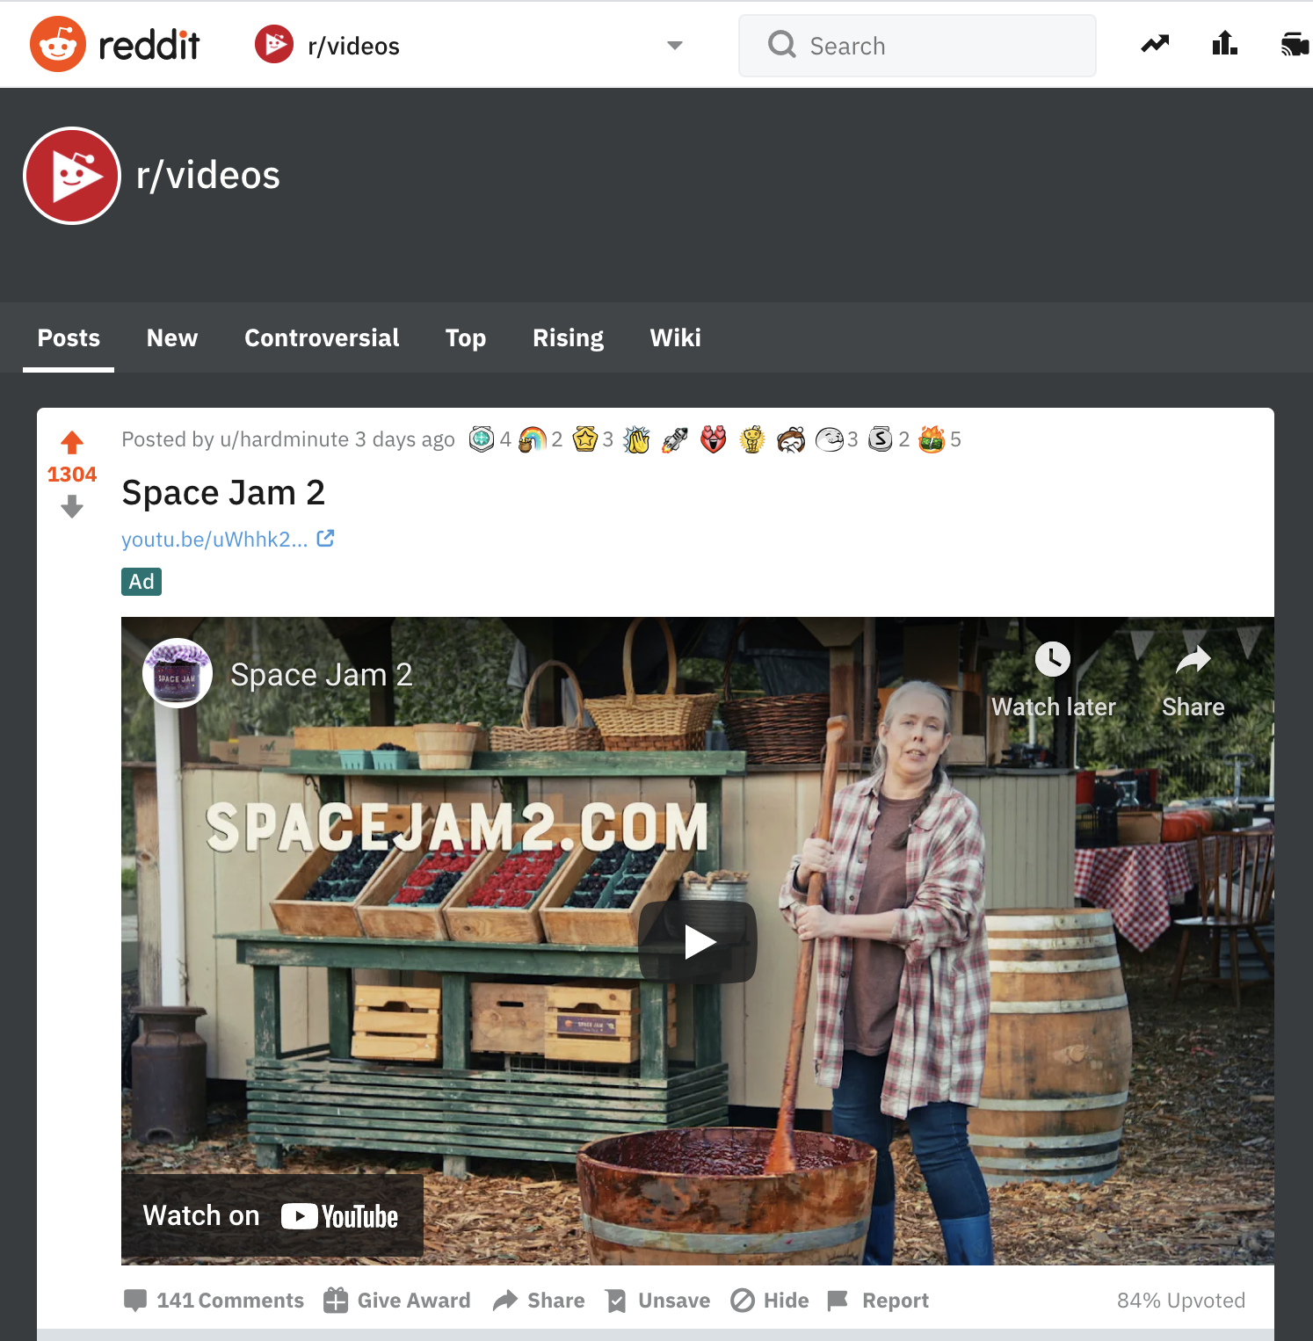The width and height of the screenshot is (1313, 1341).
Task: Click the red heart-eyes award icon
Action: [x=714, y=439]
